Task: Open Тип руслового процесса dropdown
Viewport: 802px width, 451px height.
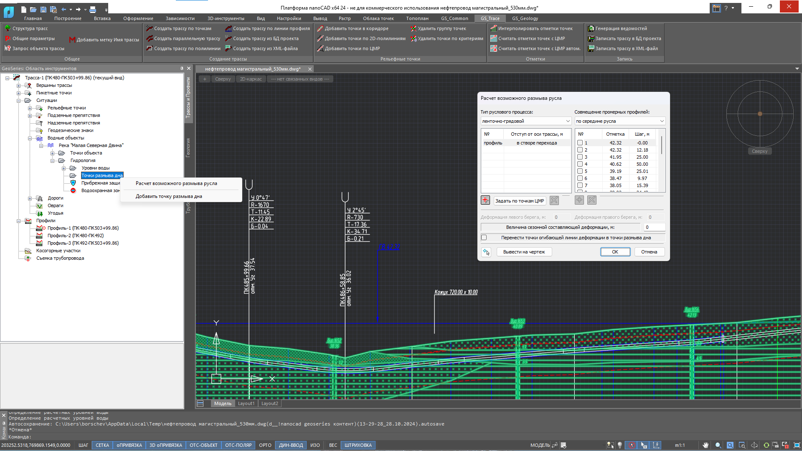Action: [526, 121]
